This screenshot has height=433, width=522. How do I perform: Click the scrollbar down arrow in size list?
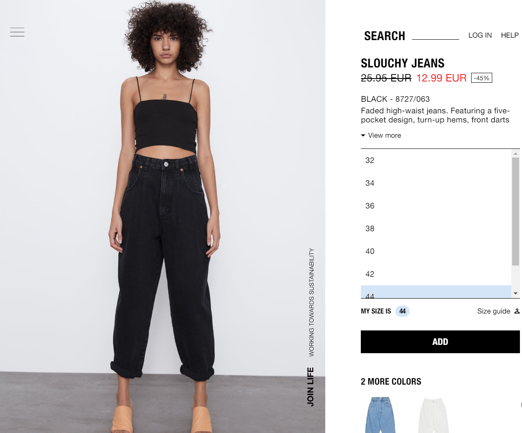(x=515, y=293)
